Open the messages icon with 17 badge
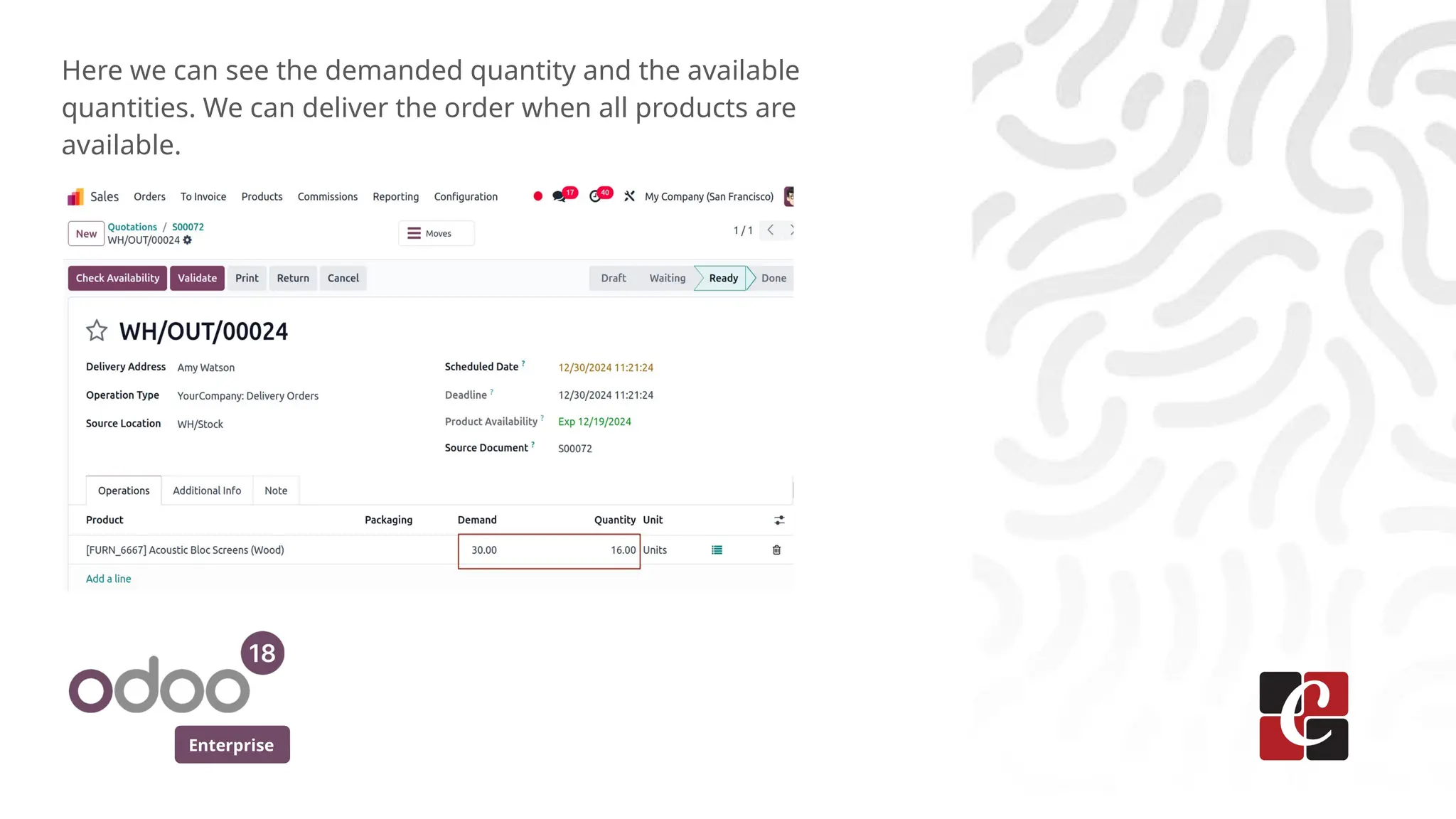This screenshot has height=819, width=1456. click(x=560, y=196)
